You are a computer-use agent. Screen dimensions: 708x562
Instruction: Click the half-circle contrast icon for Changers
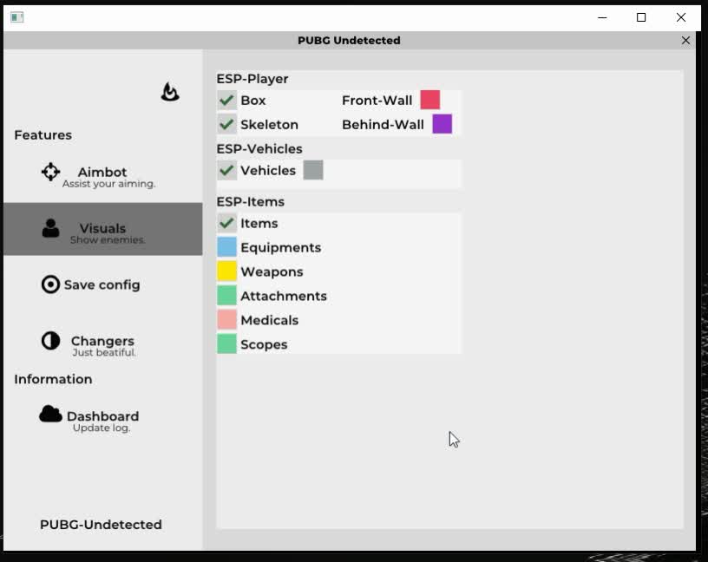point(50,341)
